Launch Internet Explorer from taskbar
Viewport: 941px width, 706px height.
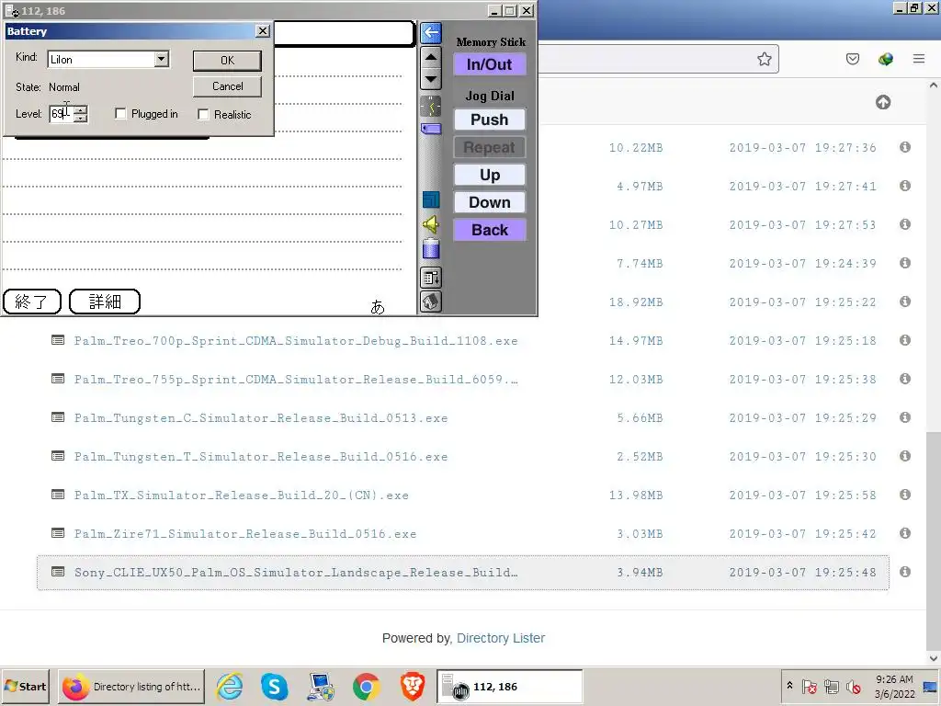click(x=230, y=686)
